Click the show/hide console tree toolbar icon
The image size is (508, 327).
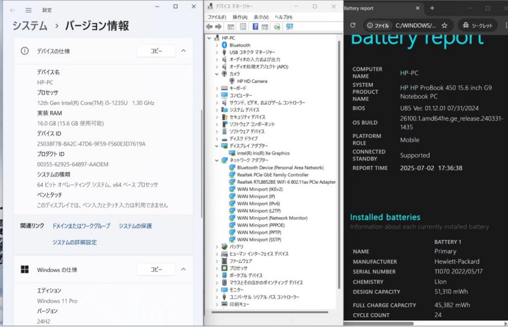click(x=231, y=26)
